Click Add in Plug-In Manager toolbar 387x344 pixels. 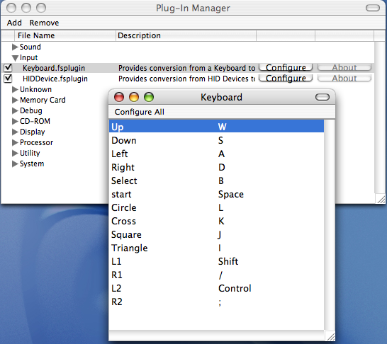pyautogui.click(x=14, y=23)
